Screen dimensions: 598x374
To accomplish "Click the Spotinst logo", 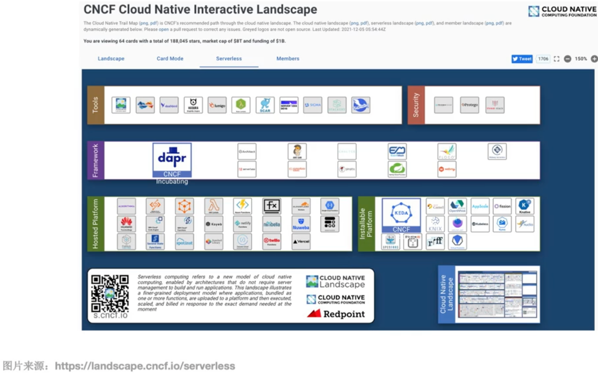I will tap(184, 241).
